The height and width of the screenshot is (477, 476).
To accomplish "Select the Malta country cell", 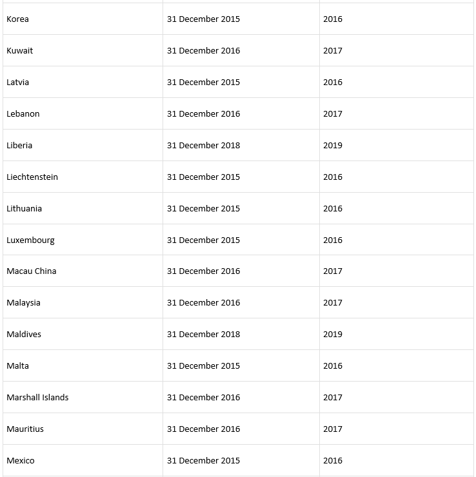I will (83, 366).
